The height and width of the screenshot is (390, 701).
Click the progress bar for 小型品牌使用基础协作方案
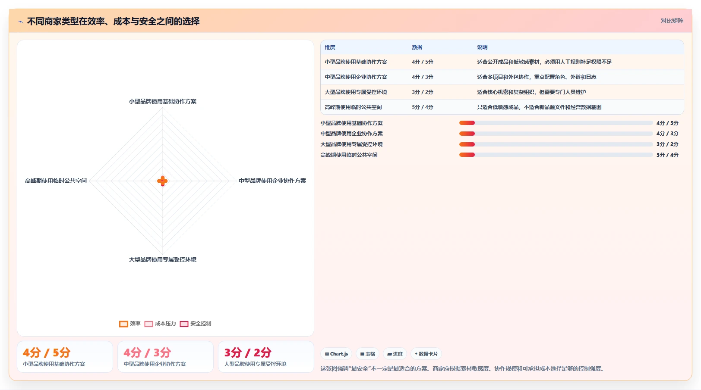[556, 123]
